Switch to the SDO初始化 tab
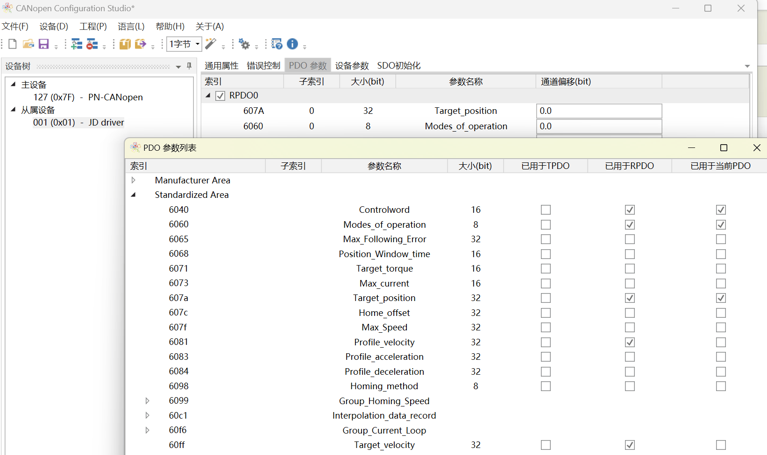This screenshot has width=767, height=455. pyautogui.click(x=399, y=66)
